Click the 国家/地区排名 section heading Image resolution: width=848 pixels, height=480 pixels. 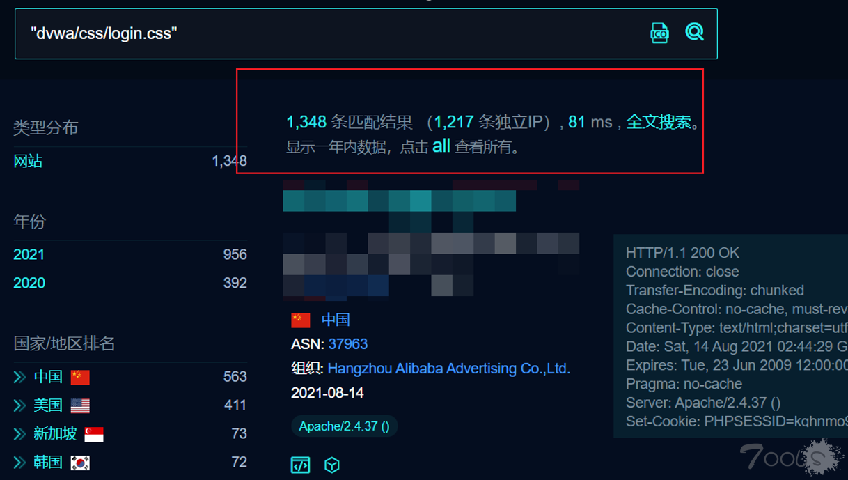(64, 343)
